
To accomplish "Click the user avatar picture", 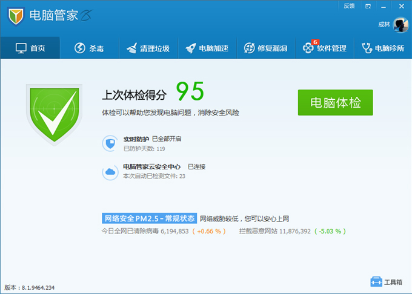I will pyautogui.click(x=400, y=24).
